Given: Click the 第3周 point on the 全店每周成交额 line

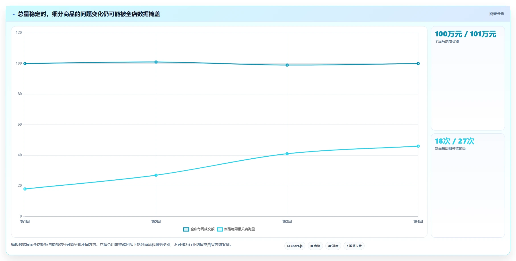Looking at the screenshot, I should (x=287, y=65).
